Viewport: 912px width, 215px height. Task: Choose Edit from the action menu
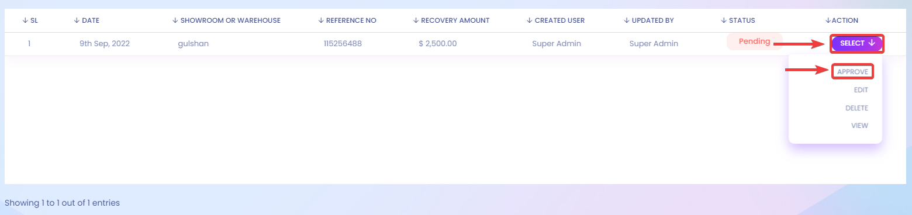click(x=861, y=90)
